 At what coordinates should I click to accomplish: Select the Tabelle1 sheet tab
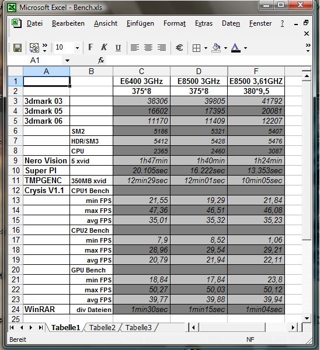point(65,327)
